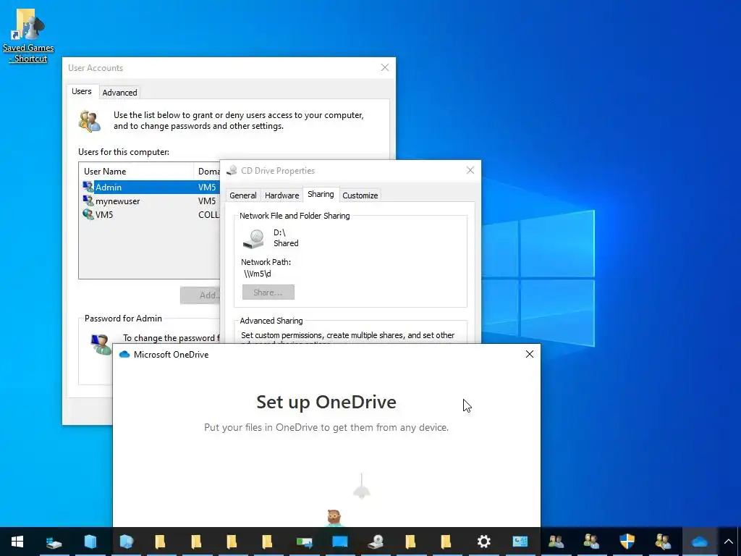The width and height of the screenshot is (741, 556).
Task: Open the Start menu
Action: pyautogui.click(x=17, y=542)
